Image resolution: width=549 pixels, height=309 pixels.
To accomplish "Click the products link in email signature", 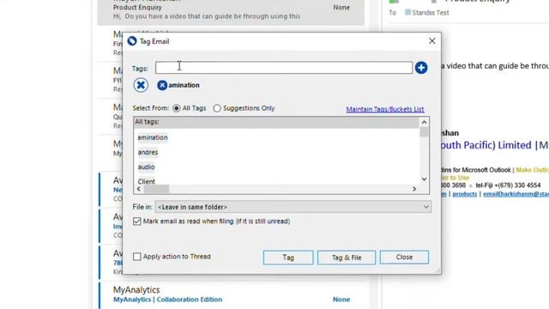I will (465, 194).
